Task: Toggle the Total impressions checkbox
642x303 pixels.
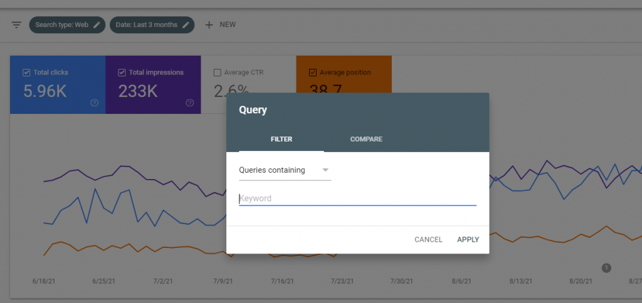Action: coord(122,73)
